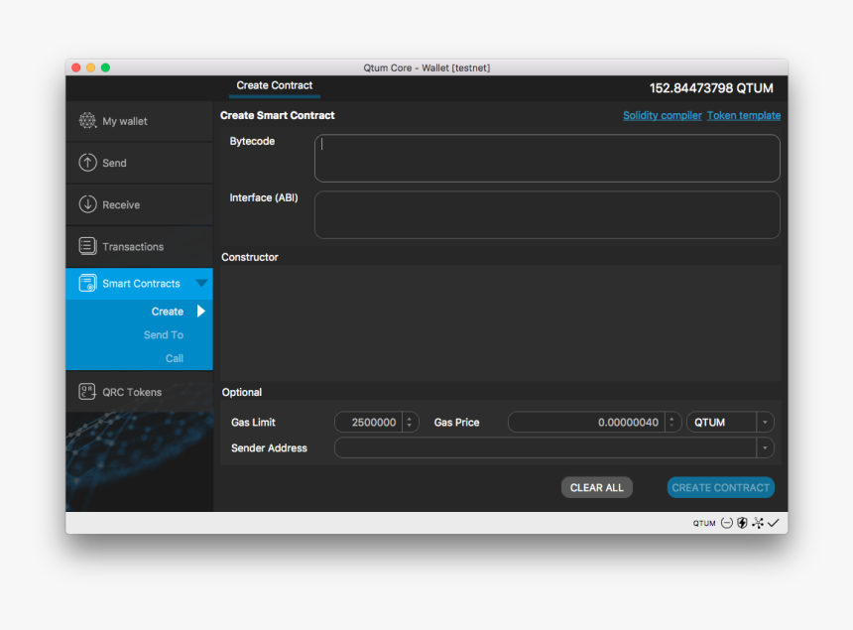Go to the Send page

click(x=139, y=164)
